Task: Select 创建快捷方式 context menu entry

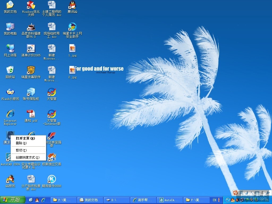Action: pyautogui.click(x=27, y=158)
